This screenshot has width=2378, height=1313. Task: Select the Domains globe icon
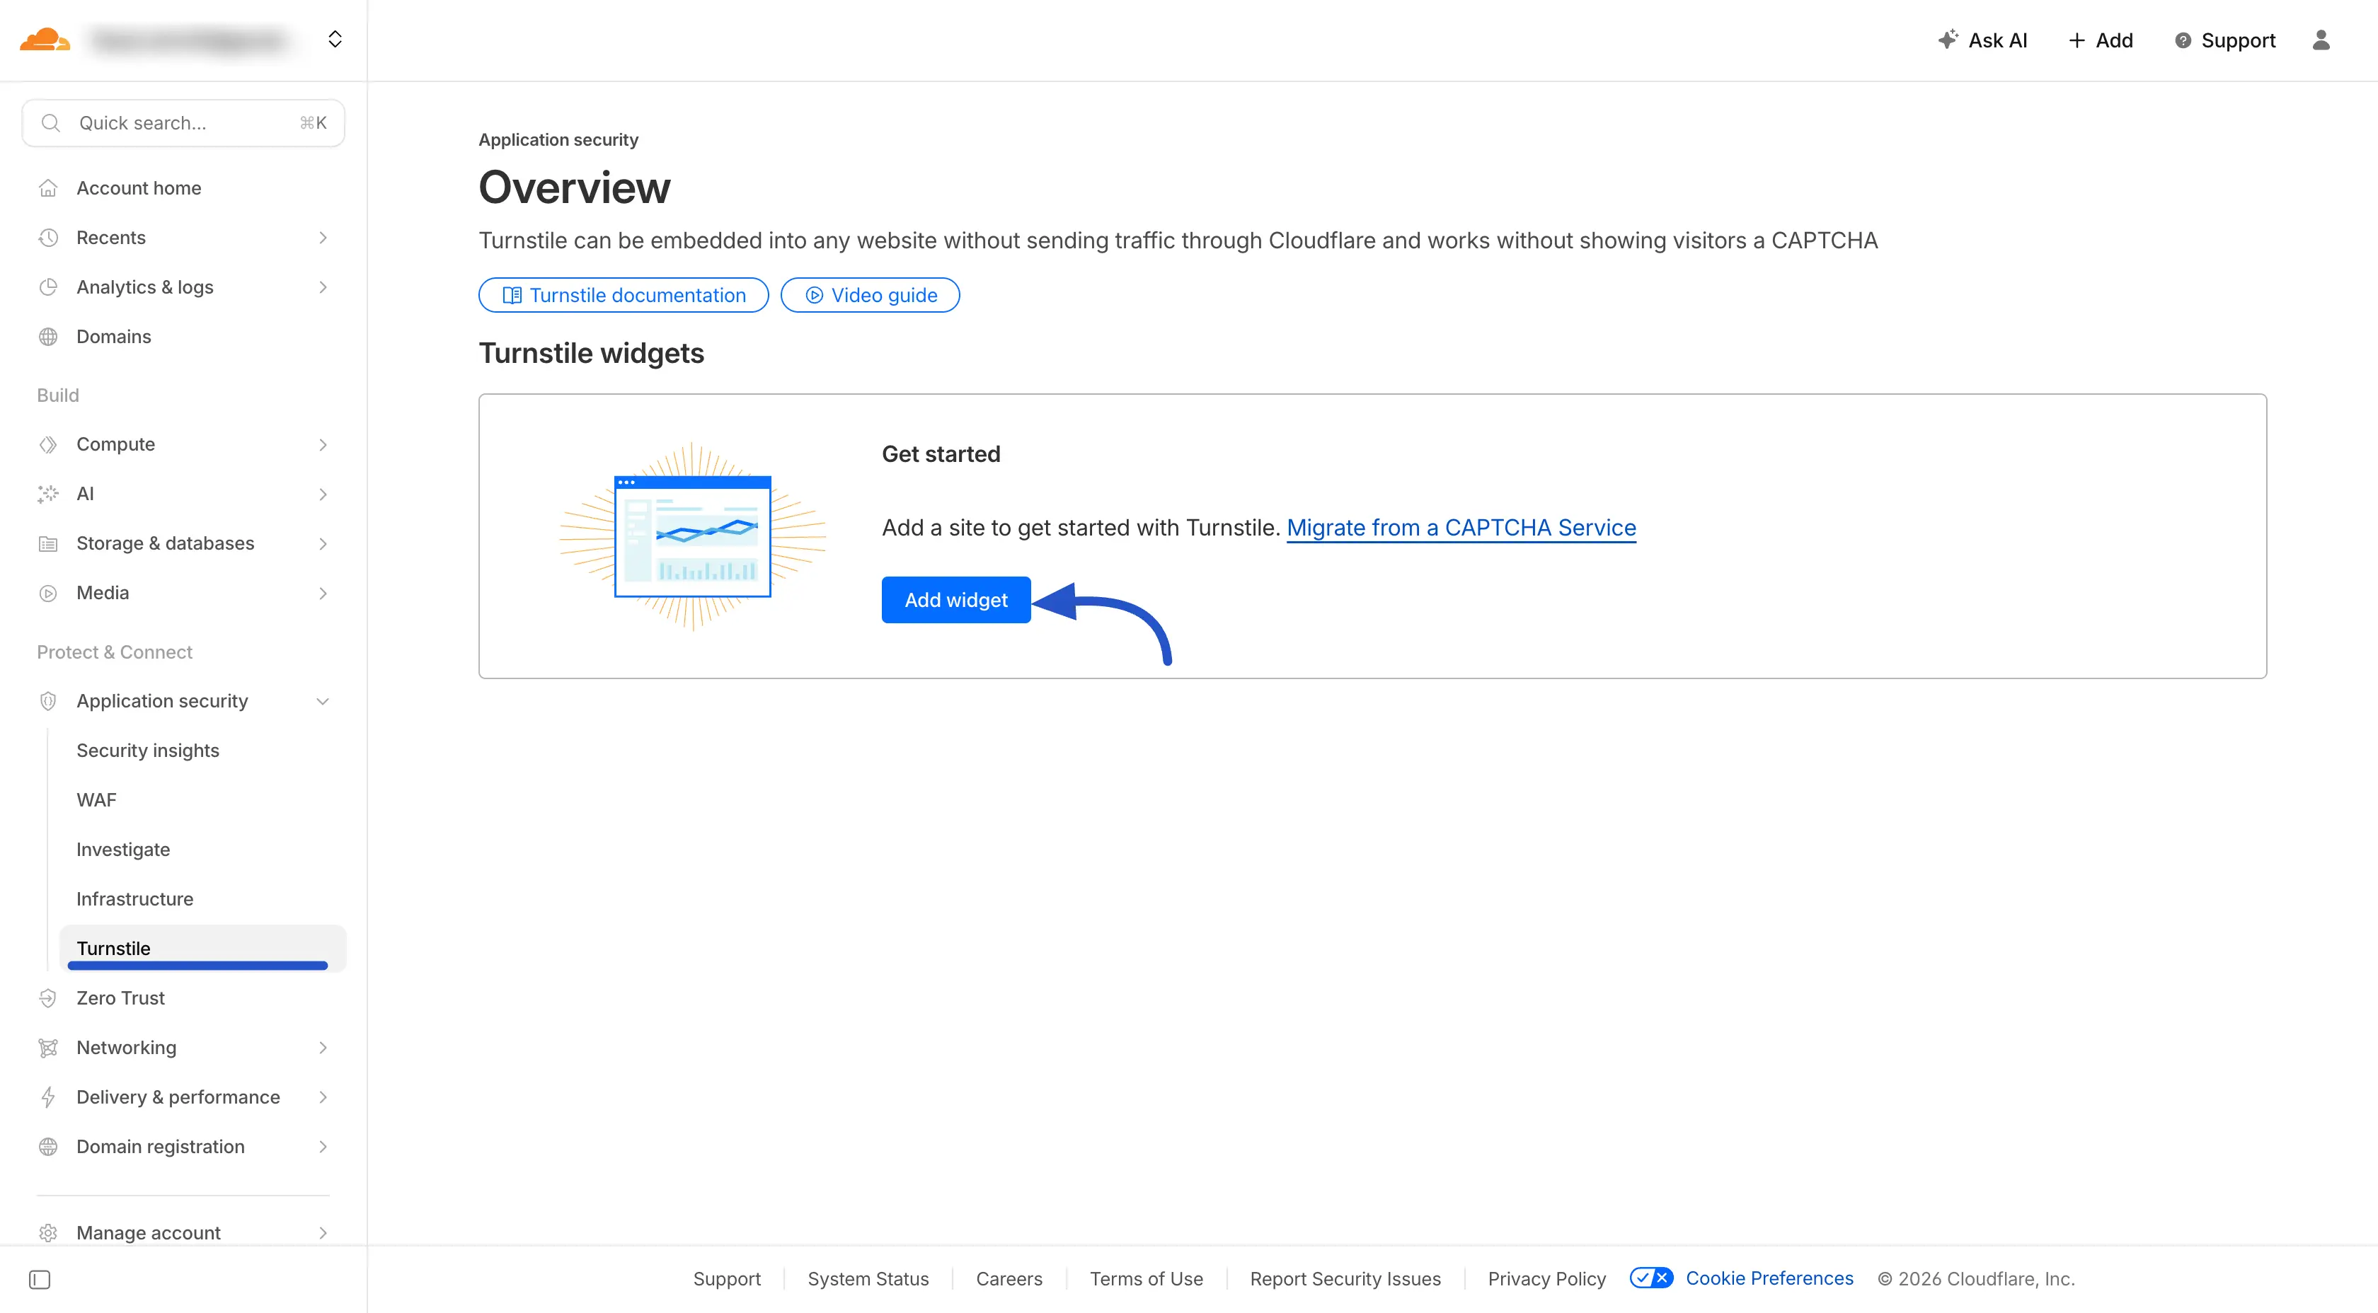point(49,336)
